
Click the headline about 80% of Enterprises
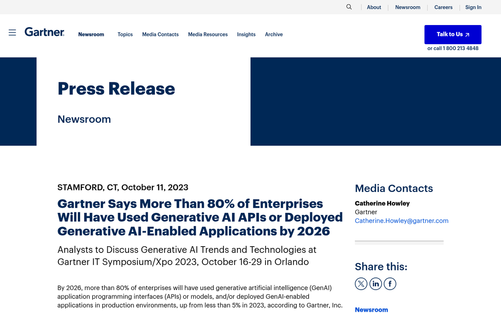pyautogui.click(x=200, y=217)
